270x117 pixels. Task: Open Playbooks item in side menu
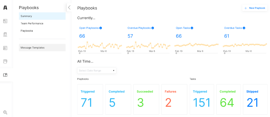[x=42, y=31]
